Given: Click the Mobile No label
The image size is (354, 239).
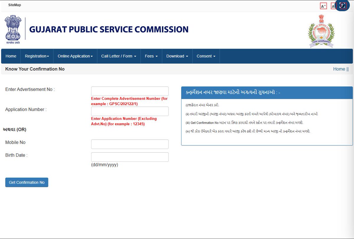Looking at the screenshot, I should tap(15, 143).
